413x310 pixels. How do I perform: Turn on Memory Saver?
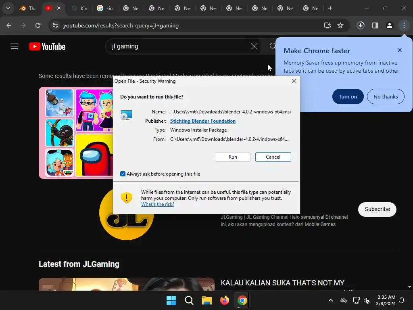tap(348, 96)
